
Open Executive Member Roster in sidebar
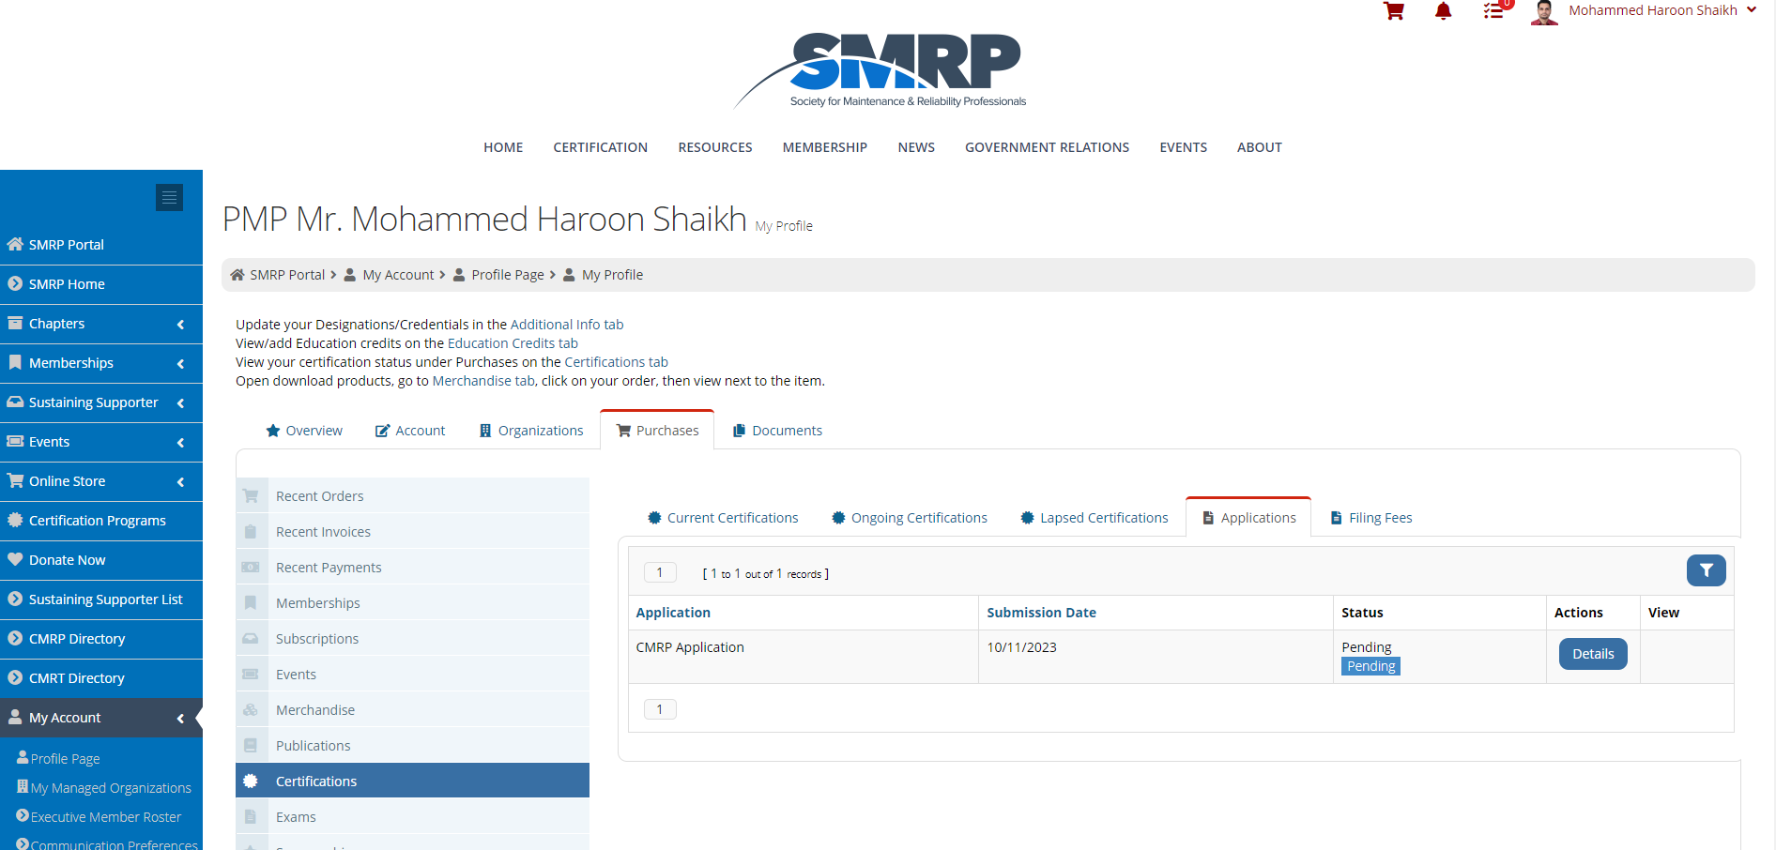[106, 817]
